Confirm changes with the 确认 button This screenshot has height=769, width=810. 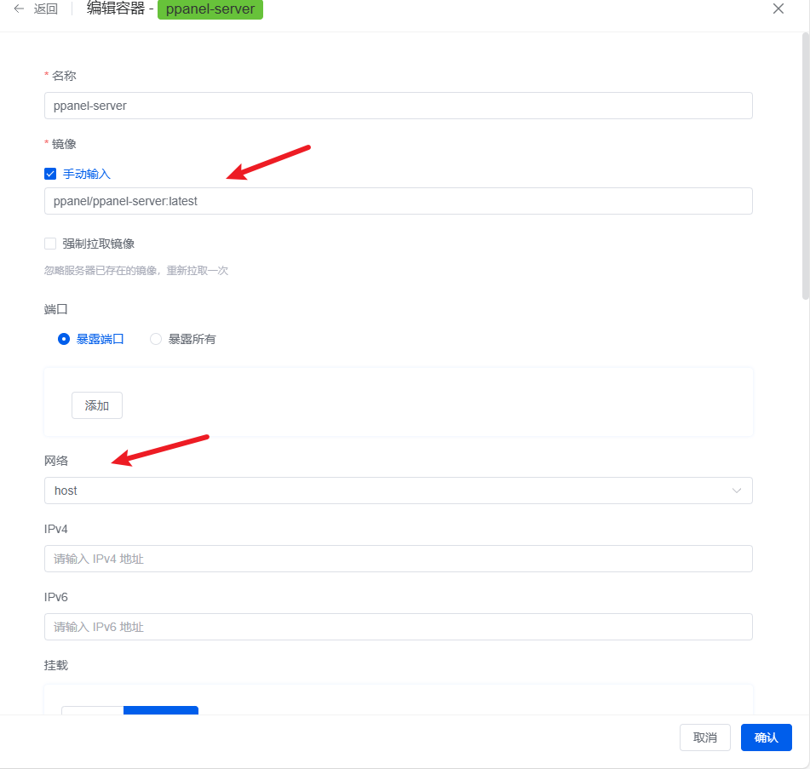pos(766,737)
